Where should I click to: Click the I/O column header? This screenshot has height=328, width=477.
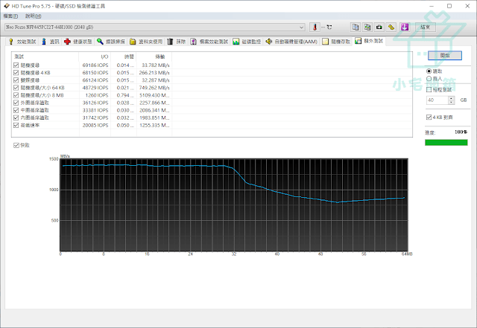pyautogui.click(x=95, y=57)
